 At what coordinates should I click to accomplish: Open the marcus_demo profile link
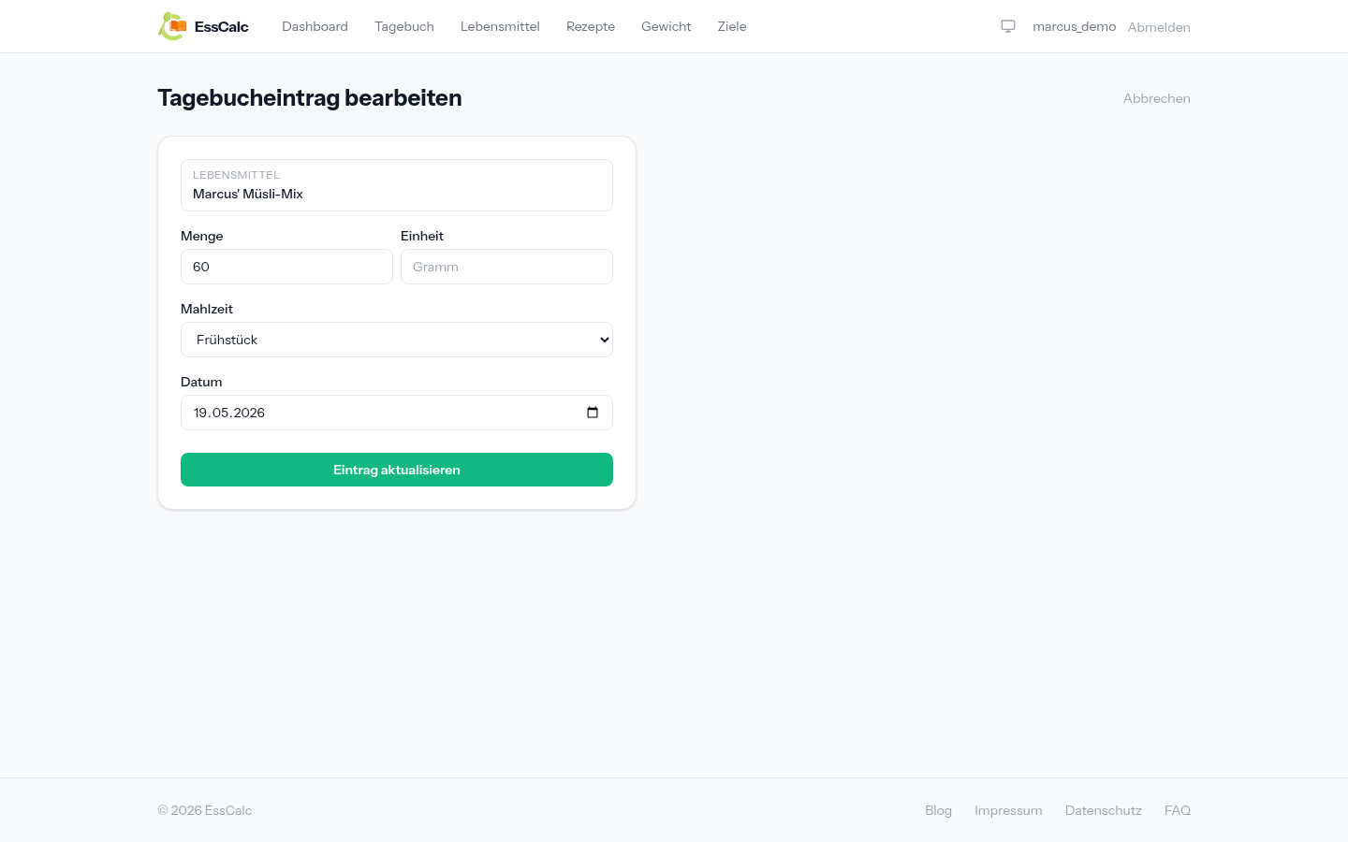click(x=1074, y=26)
